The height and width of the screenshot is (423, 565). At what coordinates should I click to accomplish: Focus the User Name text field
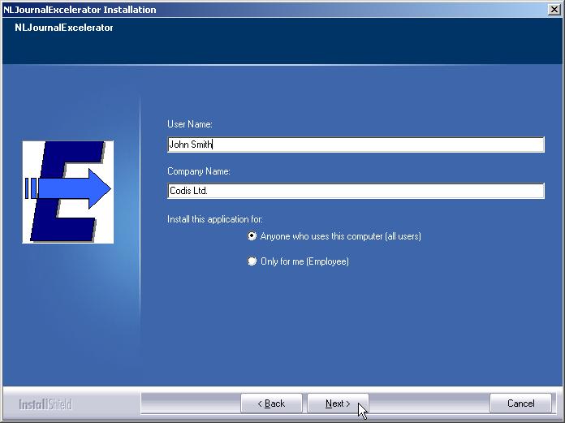355,145
